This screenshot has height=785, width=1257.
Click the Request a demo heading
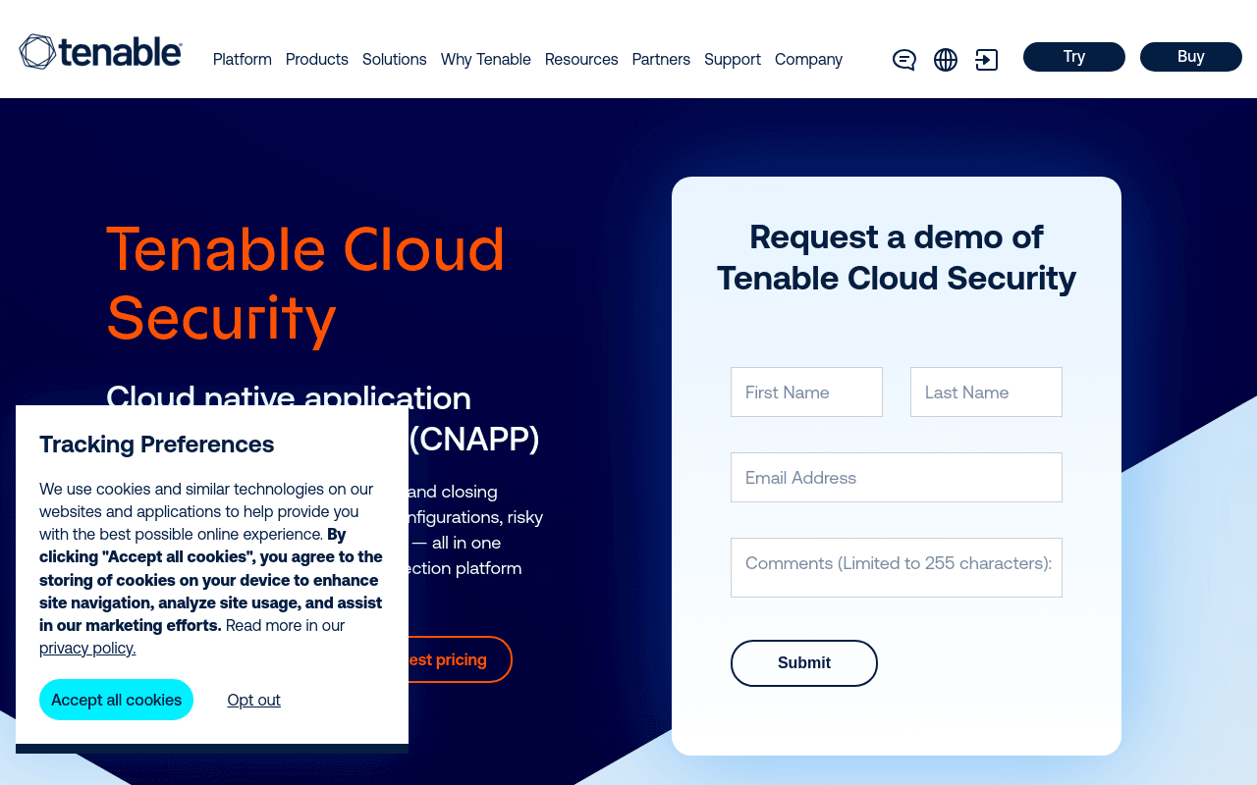(x=897, y=257)
